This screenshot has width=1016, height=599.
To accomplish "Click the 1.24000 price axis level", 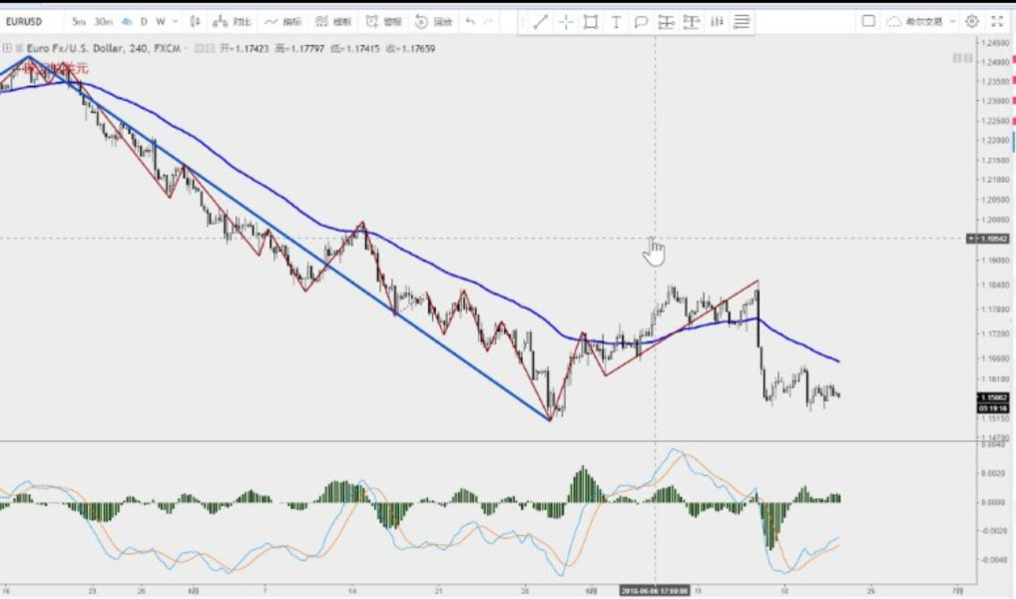I will (995, 62).
